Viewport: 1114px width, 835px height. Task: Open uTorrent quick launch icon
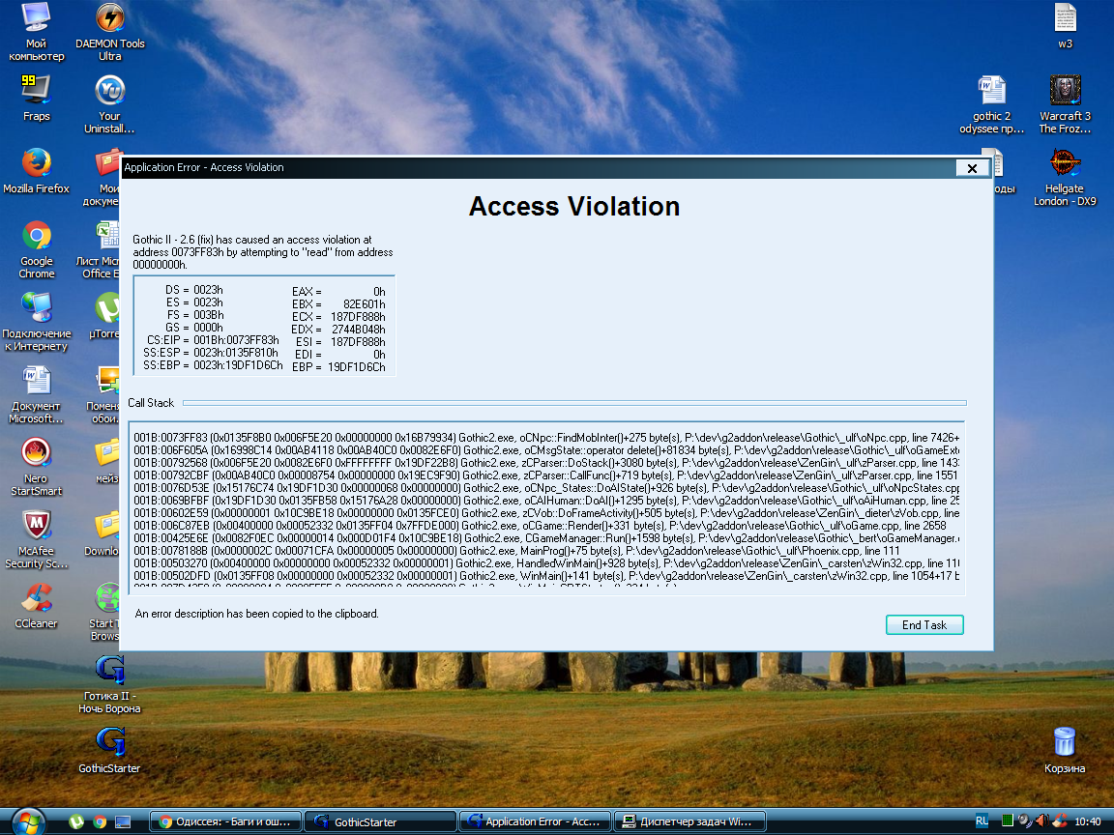pyautogui.click(x=76, y=821)
